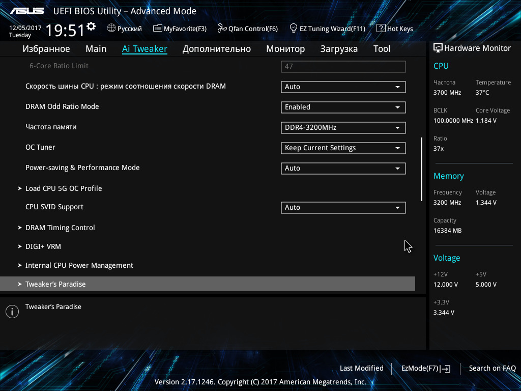The image size is (521, 391).
Task: Open Qfan Control(F6)
Action: 248,29
